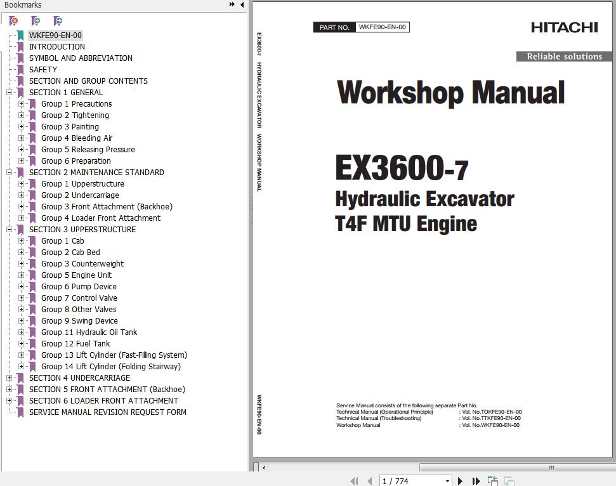This screenshot has width=616, height=486.
Task: Click the add bookmark icon
Action: pyautogui.click(x=36, y=20)
